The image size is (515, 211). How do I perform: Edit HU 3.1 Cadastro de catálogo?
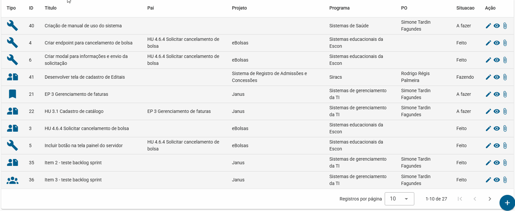pyautogui.click(x=488, y=111)
